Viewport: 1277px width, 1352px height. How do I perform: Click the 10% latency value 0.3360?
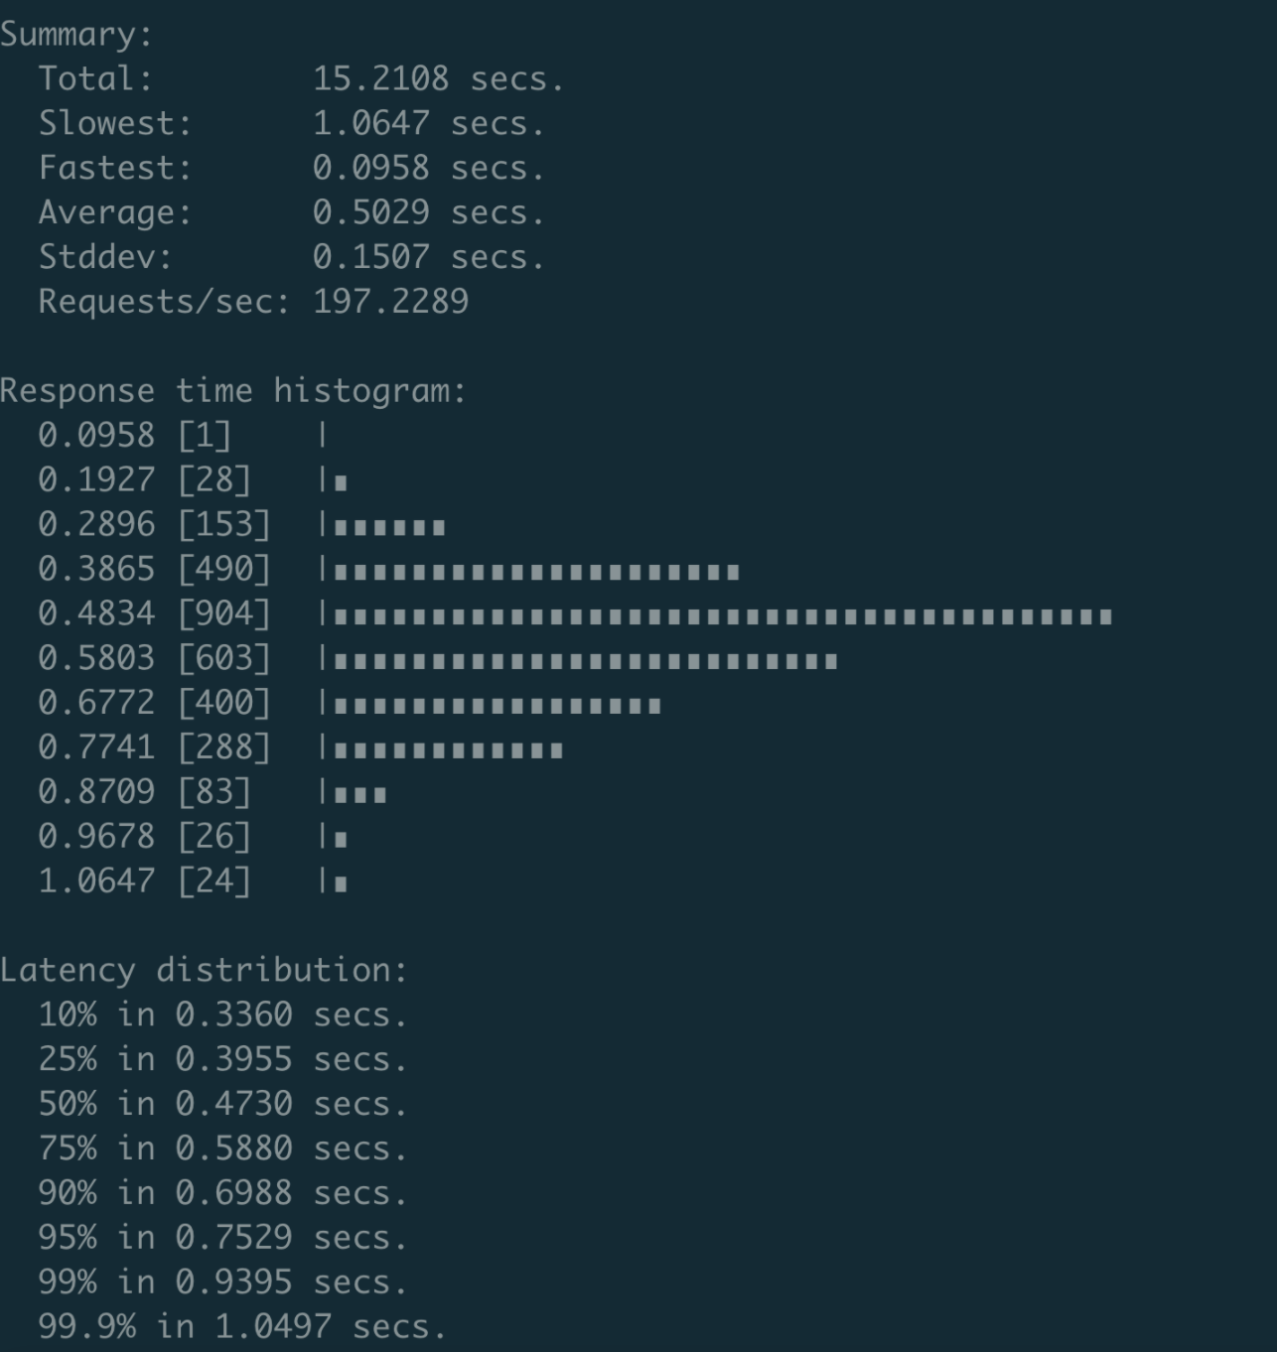tap(233, 1014)
